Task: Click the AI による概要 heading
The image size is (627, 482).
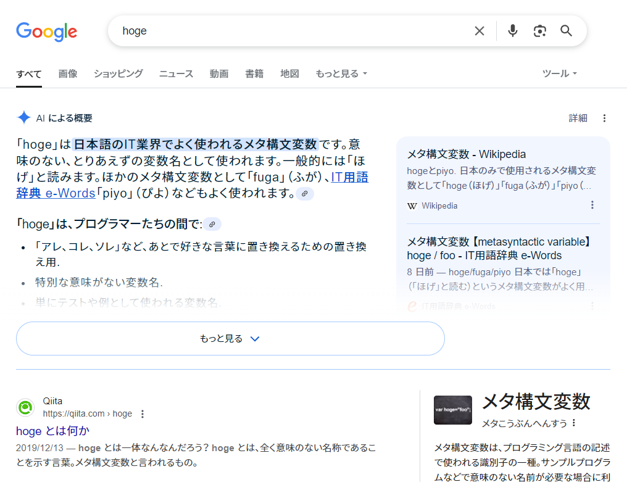Action: 64,118
